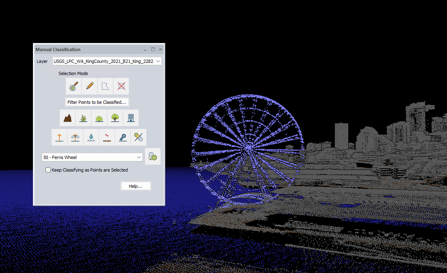Screen dimensions: 447x273
Task: Classify selected points as Ground
Action: pyautogui.click(x=67, y=118)
